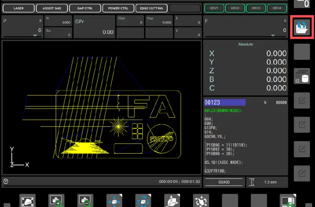Select the rotate view tool
This screenshot has width=315, height=207.
143,200
